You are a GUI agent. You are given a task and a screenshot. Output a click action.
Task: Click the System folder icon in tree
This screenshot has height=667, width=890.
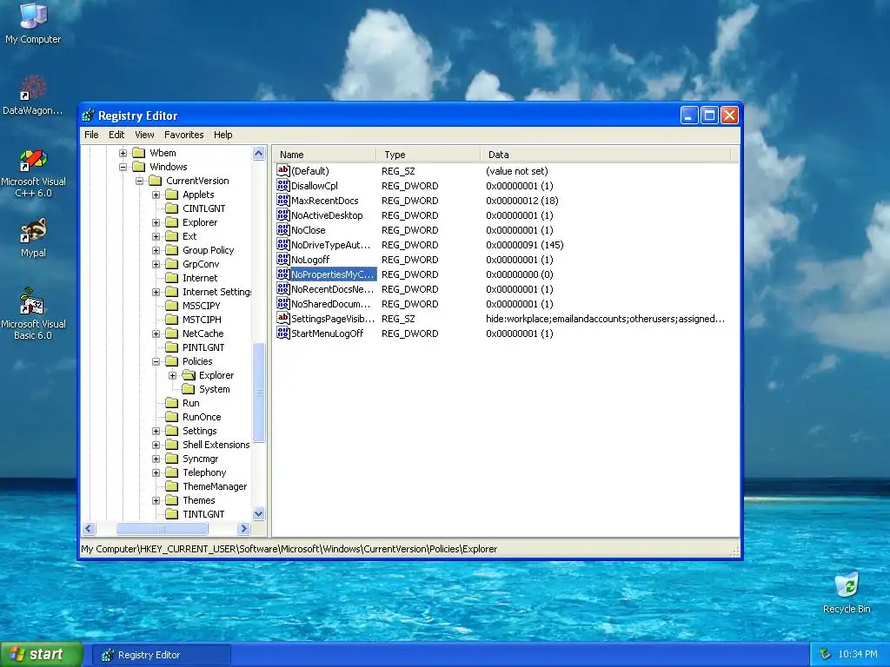[189, 389]
